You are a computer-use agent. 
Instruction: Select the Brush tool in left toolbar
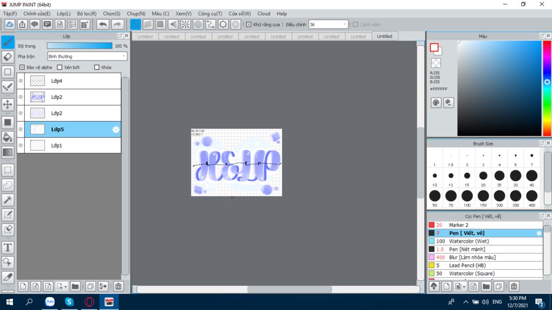8,42
